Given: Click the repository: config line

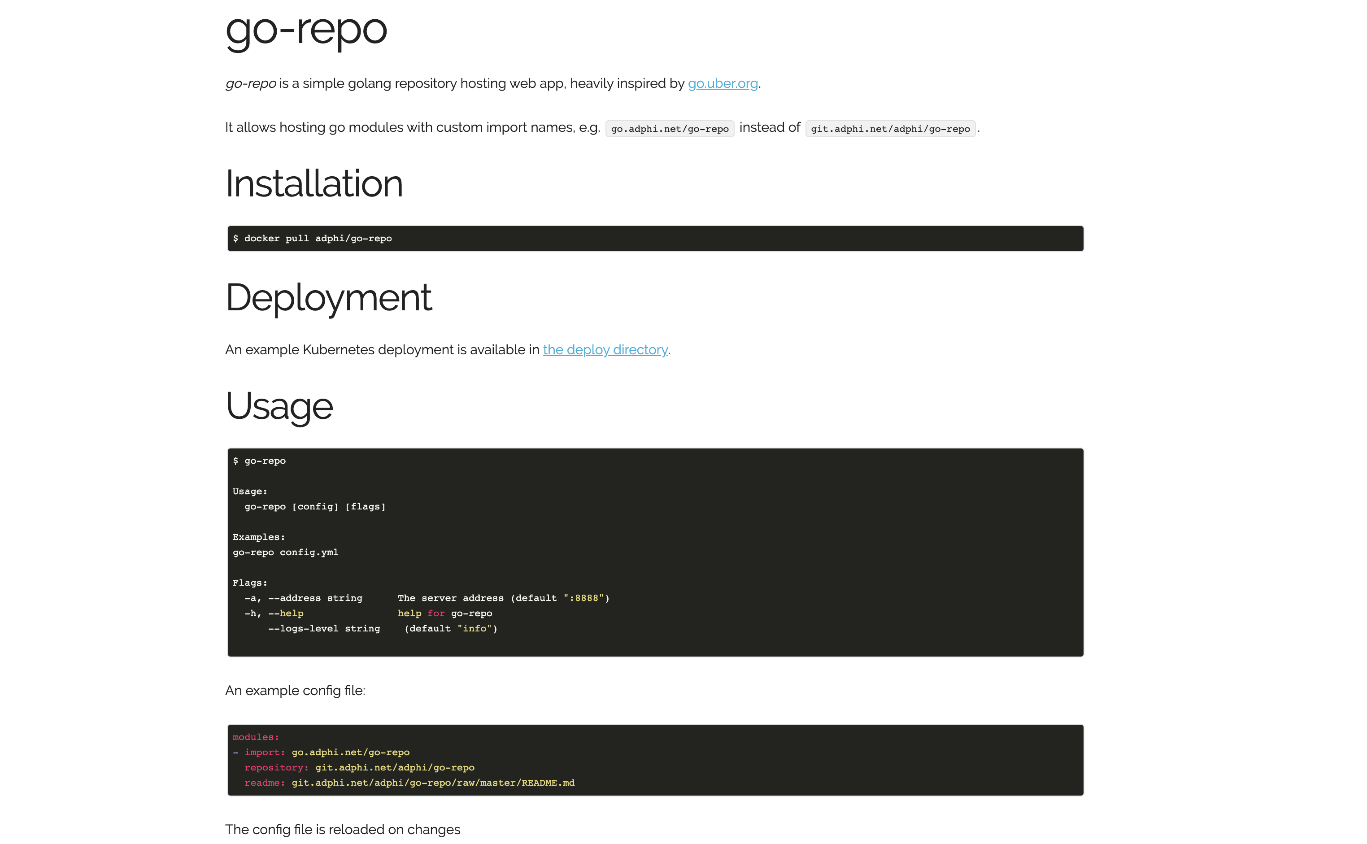Looking at the screenshot, I should pyautogui.click(x=359, y=767).
